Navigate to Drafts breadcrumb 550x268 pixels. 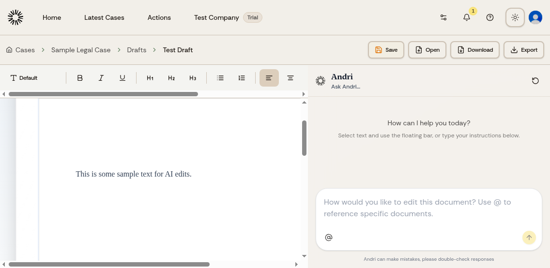(137, 50)
